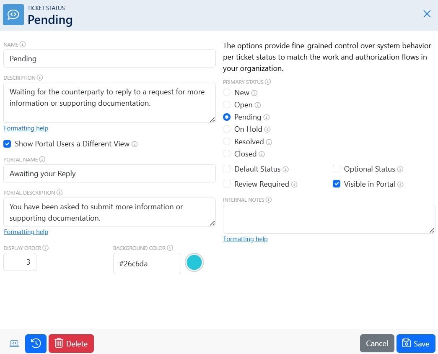
Task: Enable the Optional Status checkbox
Action: (x=337, y=169)
